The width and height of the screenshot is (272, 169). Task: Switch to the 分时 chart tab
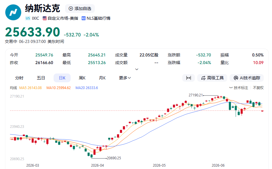click(19, 78)
